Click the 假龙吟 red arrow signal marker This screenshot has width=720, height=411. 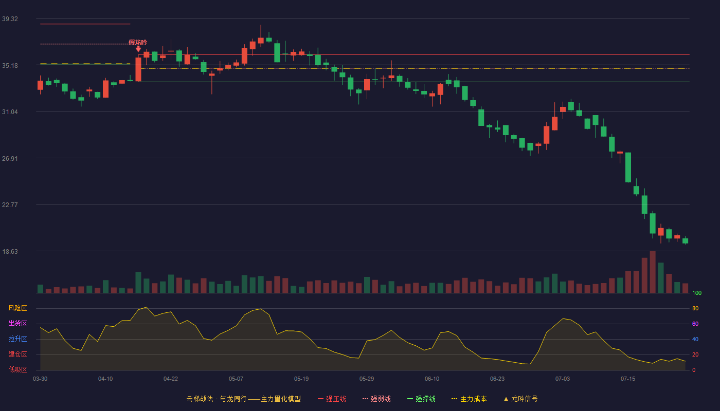coord(138,49)
